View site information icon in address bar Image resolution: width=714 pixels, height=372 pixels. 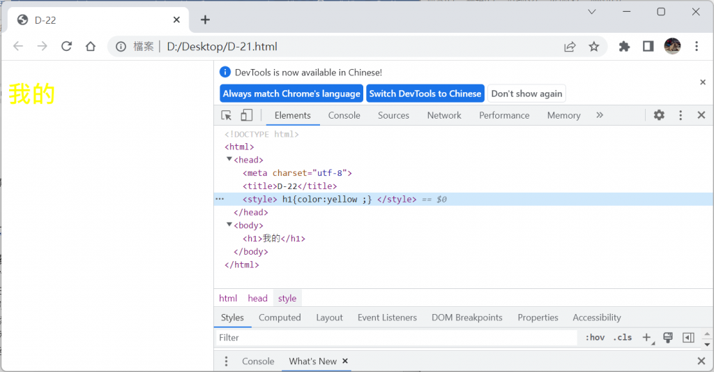tap(121, 47)
